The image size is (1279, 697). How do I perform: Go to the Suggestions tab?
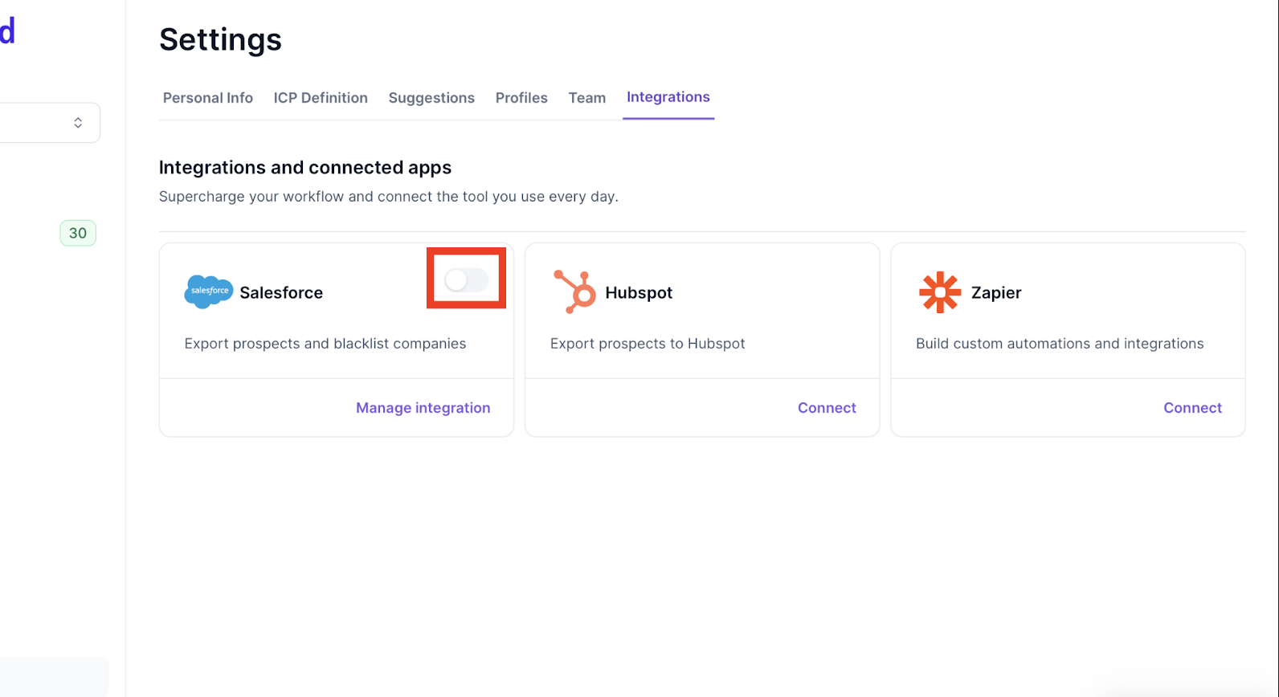coord(431,98)
